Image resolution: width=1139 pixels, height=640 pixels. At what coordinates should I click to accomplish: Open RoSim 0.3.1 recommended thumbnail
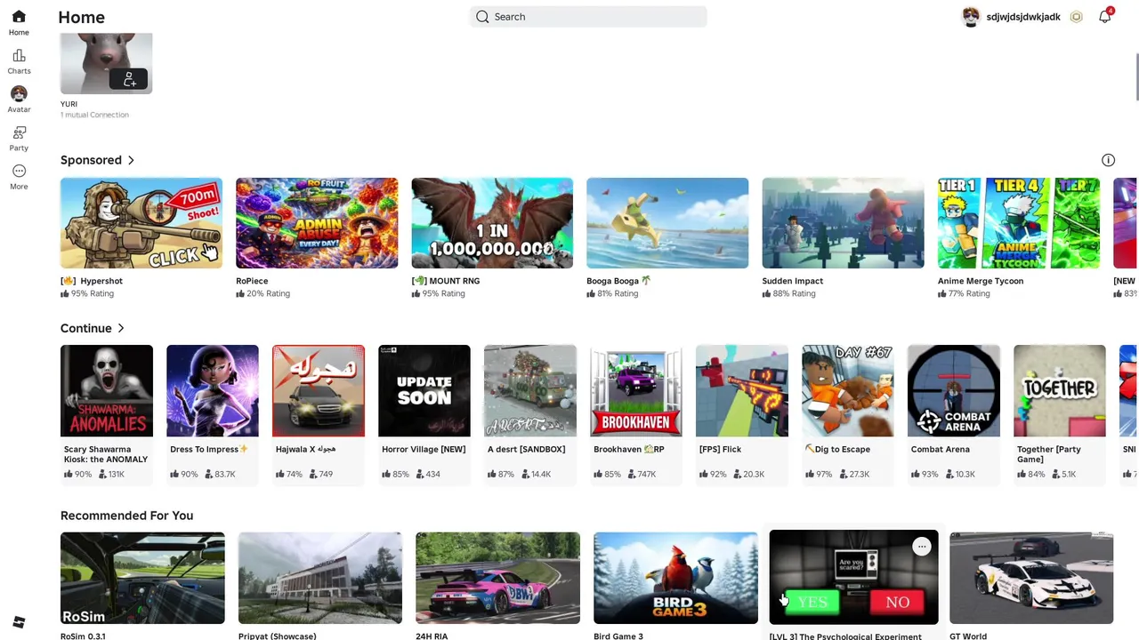[x=142, y=578]
